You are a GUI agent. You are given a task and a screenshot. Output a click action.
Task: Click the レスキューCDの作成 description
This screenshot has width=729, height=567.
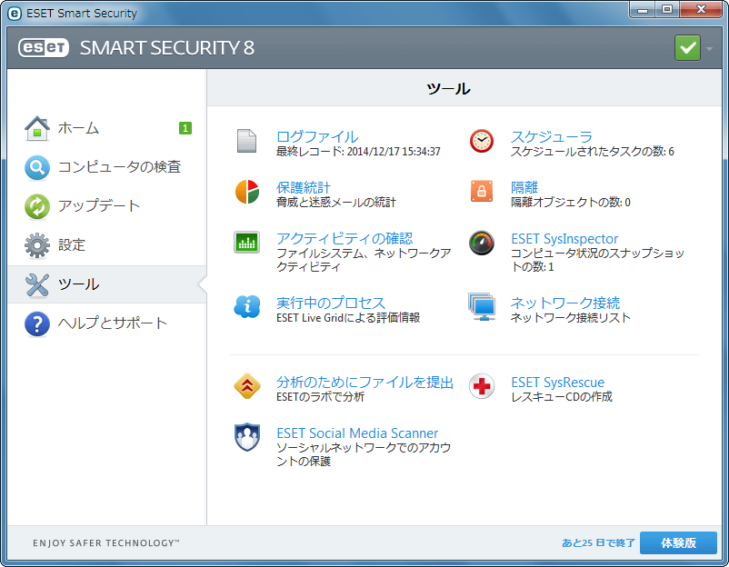point(561,397)
